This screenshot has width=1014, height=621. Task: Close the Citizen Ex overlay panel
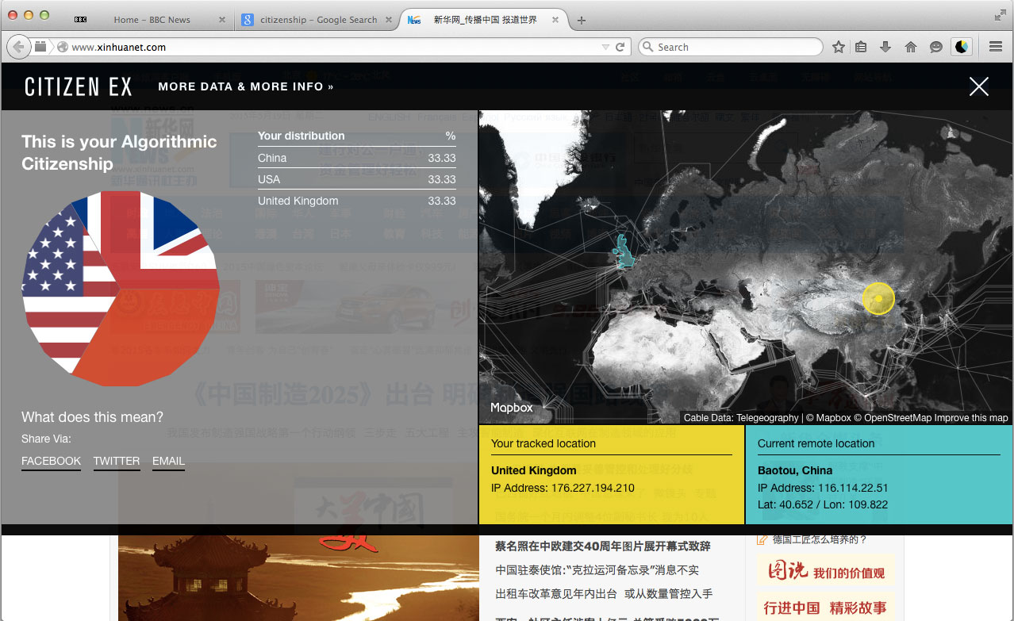pos(979,86)
